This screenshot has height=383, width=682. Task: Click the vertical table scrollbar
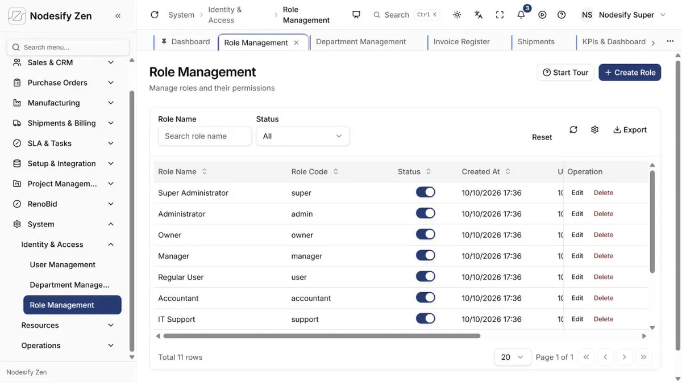point(652,222)
